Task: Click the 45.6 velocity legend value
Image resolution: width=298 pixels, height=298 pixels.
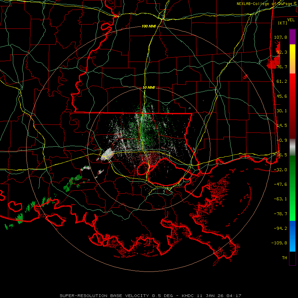Action: pyautogui.click(x=282, y=96)
